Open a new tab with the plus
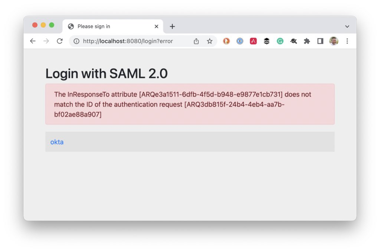This screenshot has height=252, width=380. pos(173,26)
